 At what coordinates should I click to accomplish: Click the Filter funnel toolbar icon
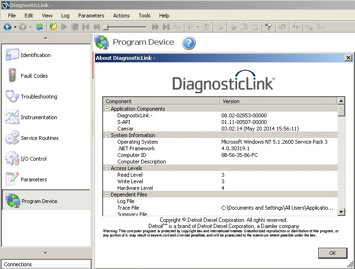tap(268, 27)
